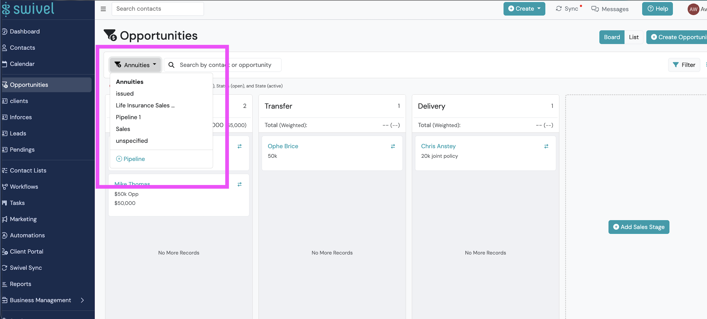Open Contact Lists in the sidebar
This screenshot has height=319, width=707.
click(x=28, y=171)
